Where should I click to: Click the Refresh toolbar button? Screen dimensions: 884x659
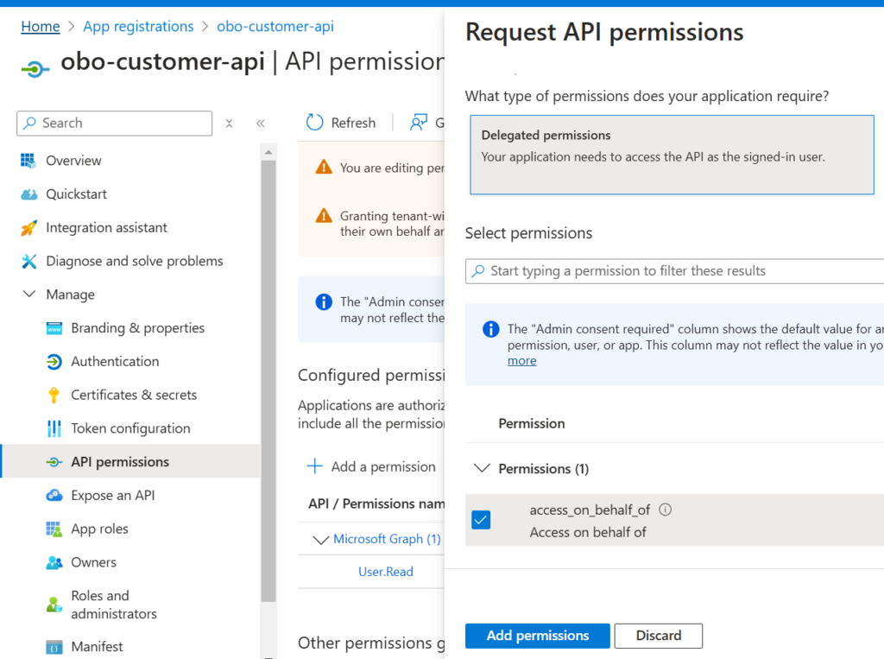[x=340, y=123]
